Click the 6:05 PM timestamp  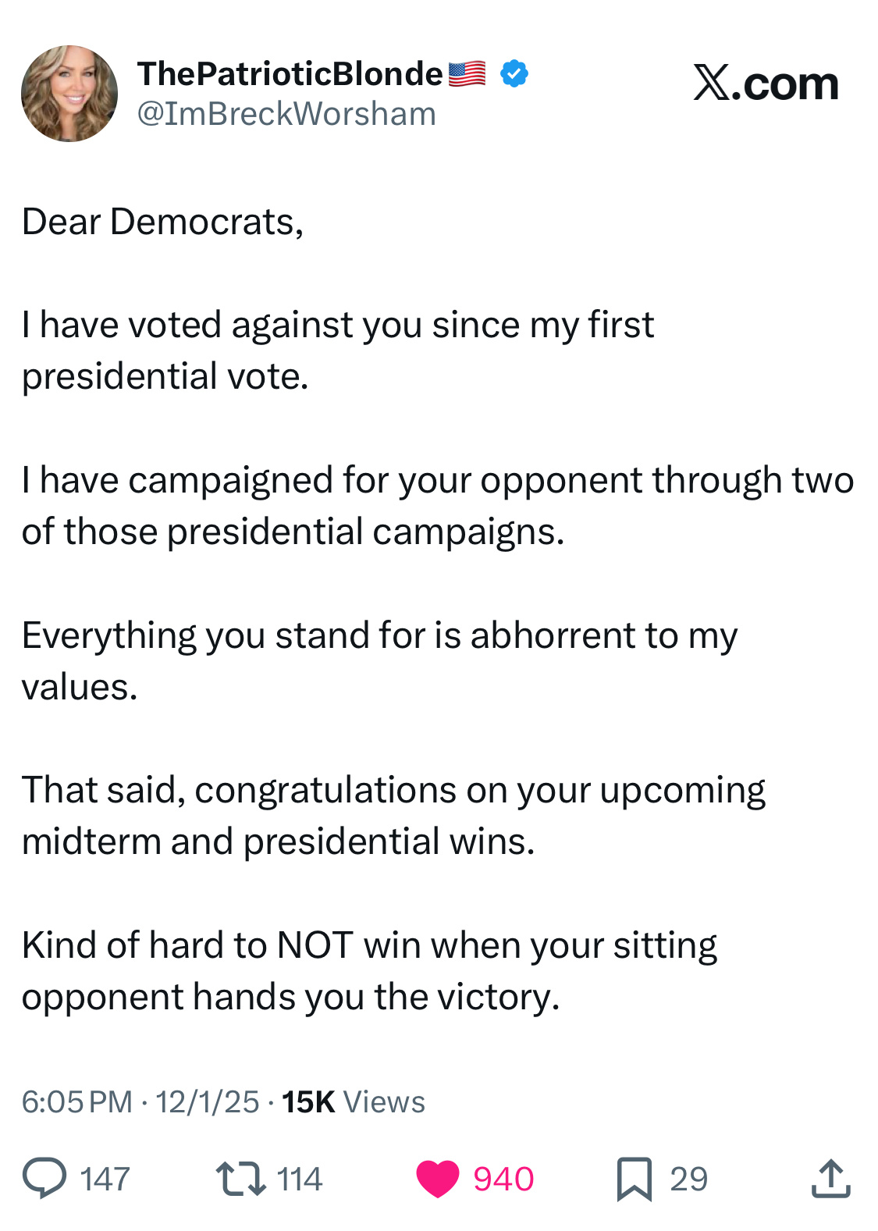pyautogui.click(x=76, y=1102)
